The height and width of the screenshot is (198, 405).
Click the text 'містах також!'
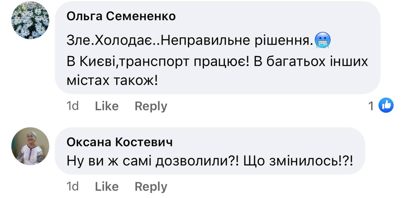click(112, 81)
